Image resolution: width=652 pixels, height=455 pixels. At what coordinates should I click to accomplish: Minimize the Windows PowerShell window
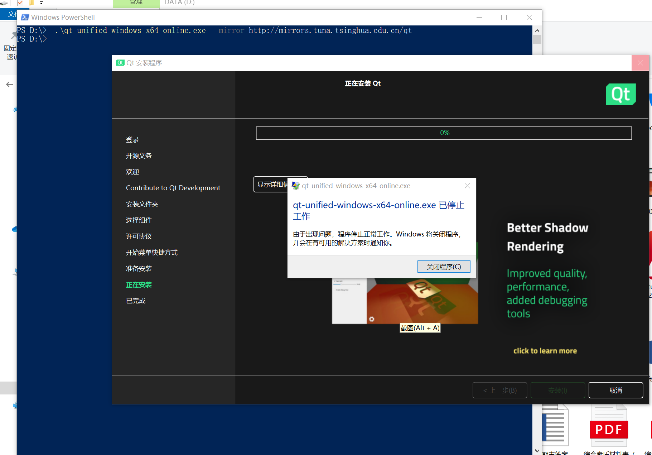coord(479,17)
